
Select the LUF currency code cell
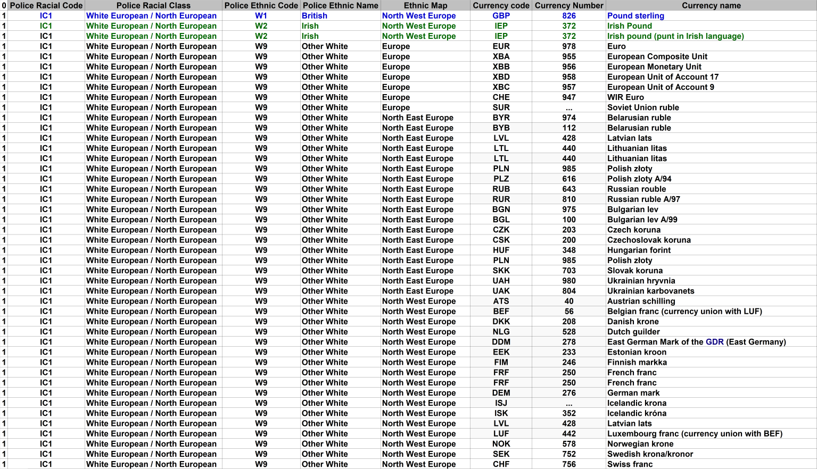pos(501,434)
